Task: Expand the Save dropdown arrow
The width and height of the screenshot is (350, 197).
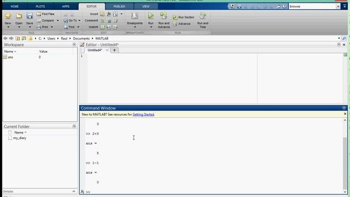Action: 30,27
